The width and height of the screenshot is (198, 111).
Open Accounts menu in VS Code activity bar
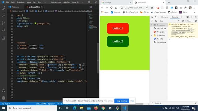coord(3,90)
